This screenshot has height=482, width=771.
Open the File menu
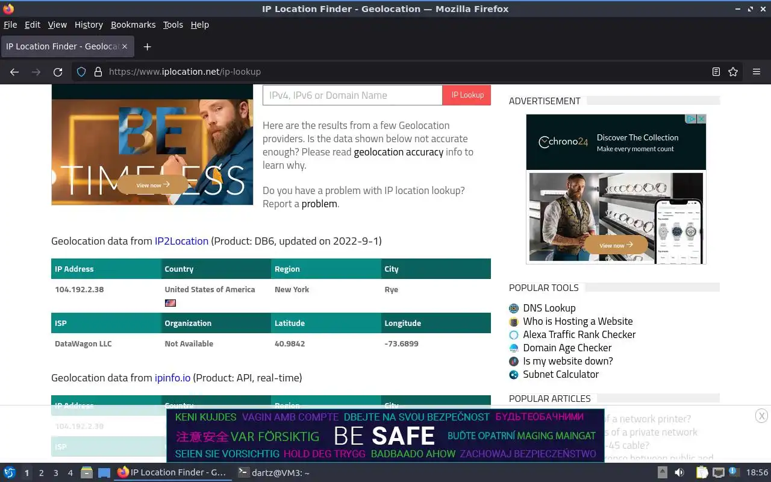coord(10,25)
